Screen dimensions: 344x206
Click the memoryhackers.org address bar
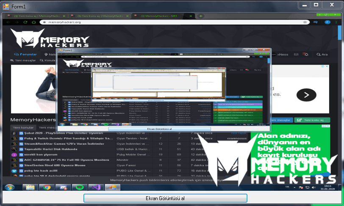pyautogui.click(x=175, y=22)
